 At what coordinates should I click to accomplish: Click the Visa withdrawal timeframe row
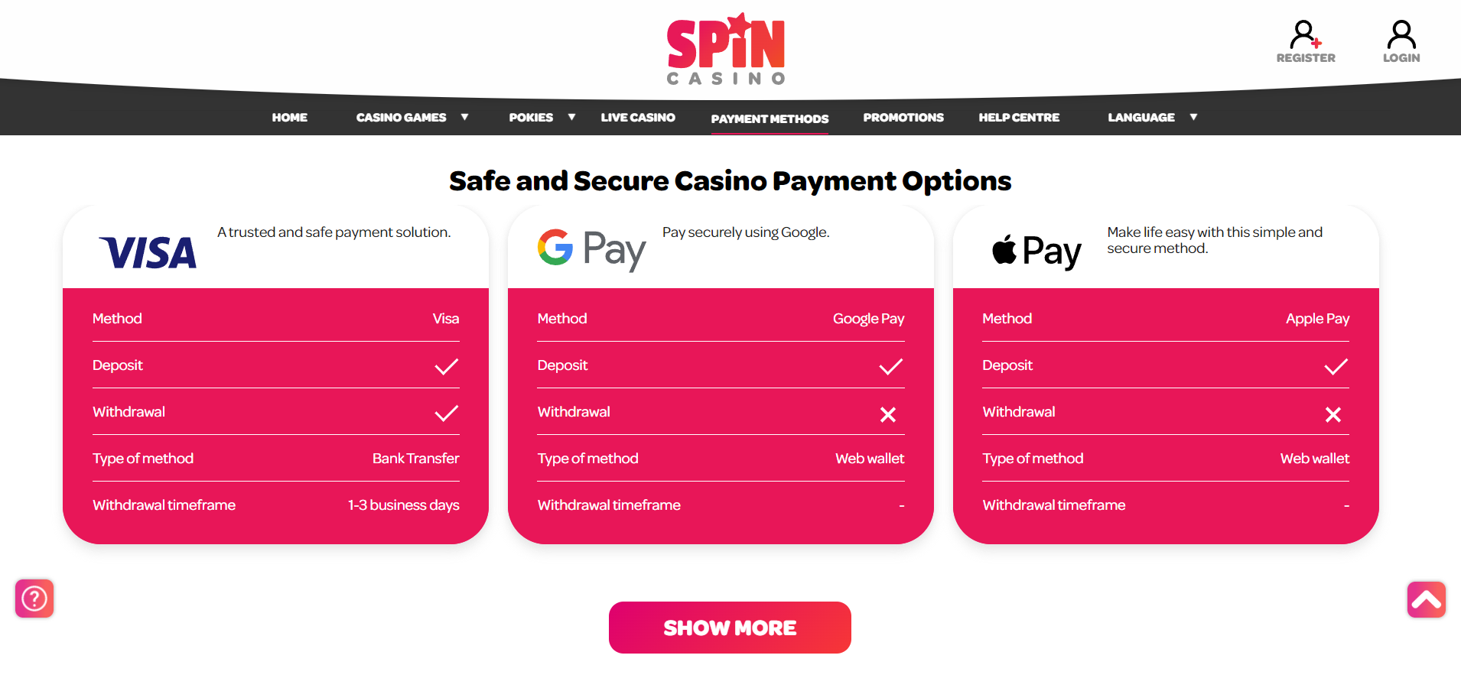276,505
